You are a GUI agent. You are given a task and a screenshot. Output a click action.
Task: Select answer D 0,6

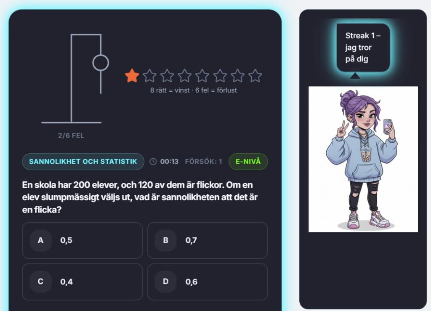(208, 282)
